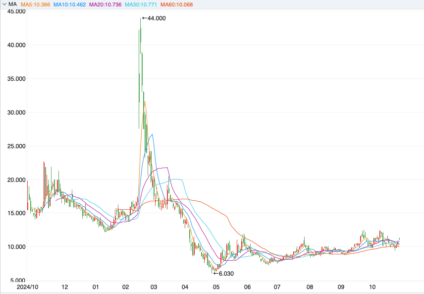Pick the cyan MA30:10.771 legend

140,4
